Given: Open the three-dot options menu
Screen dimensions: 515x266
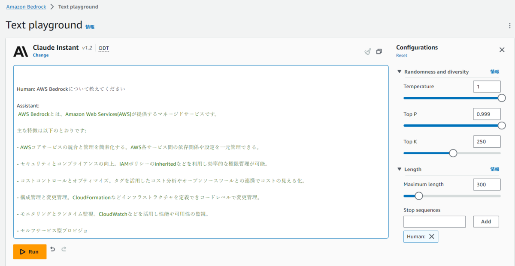Looking at the screenshot, I should (x=509, y=26).
